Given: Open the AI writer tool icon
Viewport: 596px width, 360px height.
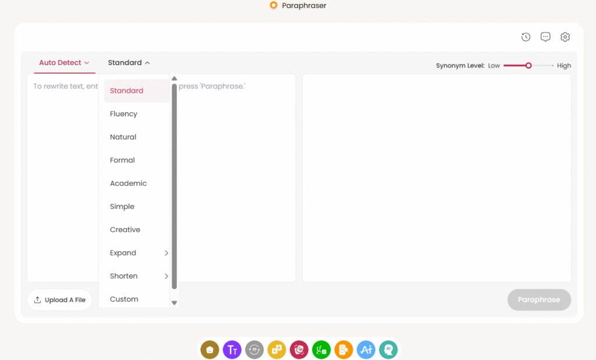Looking at the screenshot, I should [366, 350].
